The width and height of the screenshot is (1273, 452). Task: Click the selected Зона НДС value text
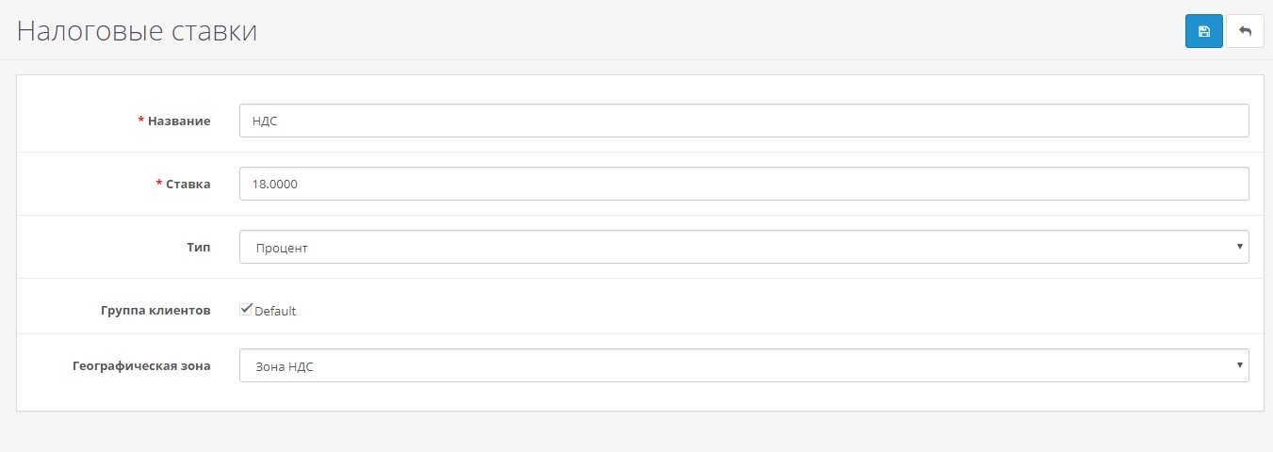284,366
